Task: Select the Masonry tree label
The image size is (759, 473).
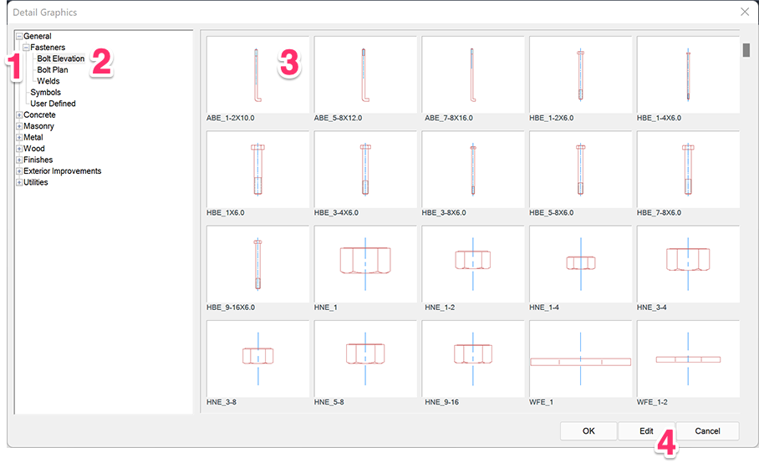Action: [x=38, y=126]
